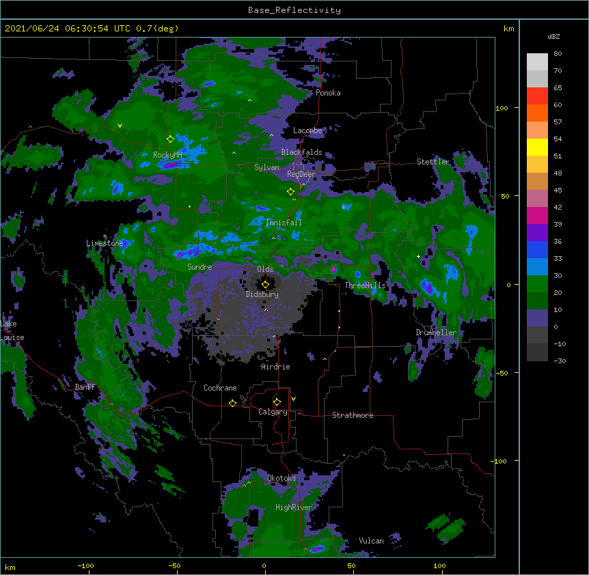Select the HighRiver label
This screenshot has height=575, width=589.
[x=294, y=507]
